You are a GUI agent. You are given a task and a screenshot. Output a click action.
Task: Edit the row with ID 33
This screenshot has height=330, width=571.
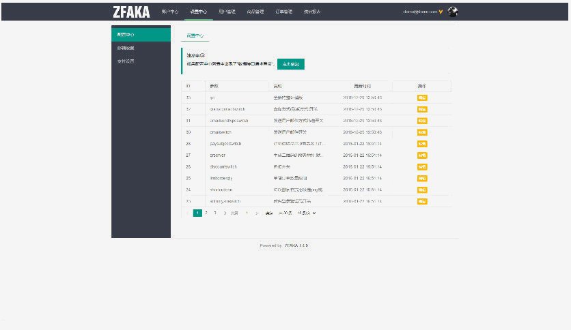point(422,97)
